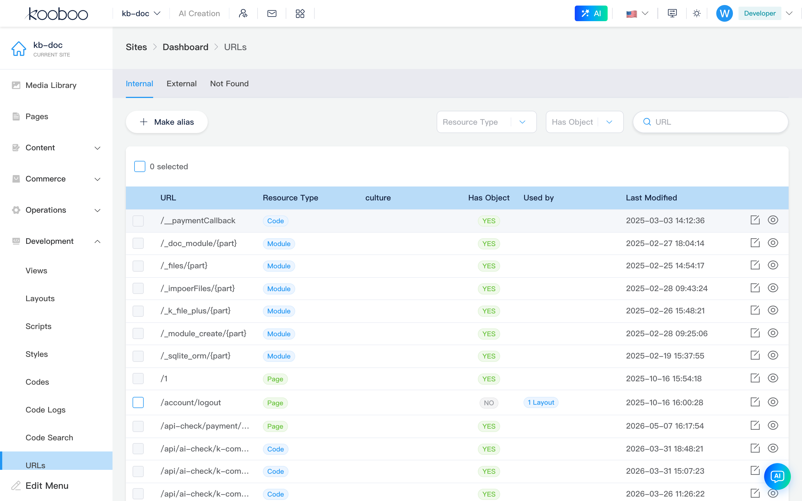Screen dimensions: 802x501
Task: Preview /_doc_module/{part} with eye icon
Action: pos(773,243)
